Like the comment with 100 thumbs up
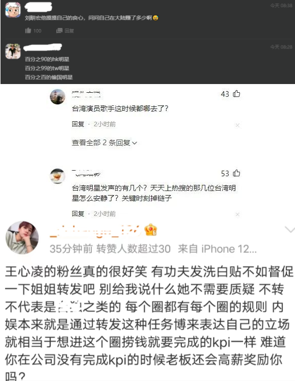 (28, 31)
